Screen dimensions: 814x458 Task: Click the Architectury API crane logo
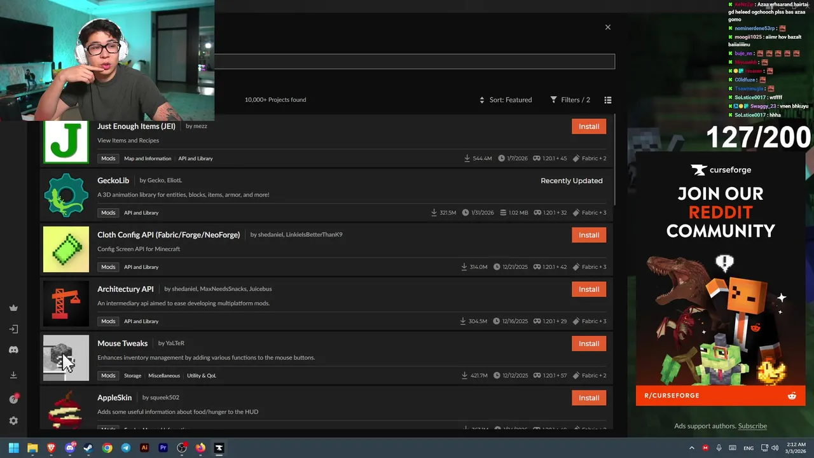click(x=66, y=303)
